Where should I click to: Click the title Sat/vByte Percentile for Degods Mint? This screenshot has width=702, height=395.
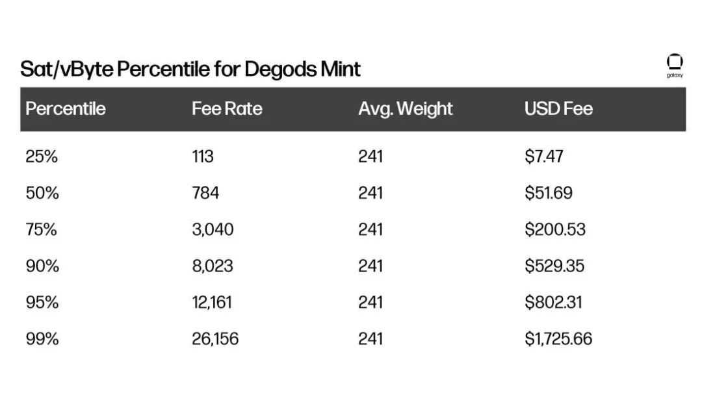coord(190,70)
